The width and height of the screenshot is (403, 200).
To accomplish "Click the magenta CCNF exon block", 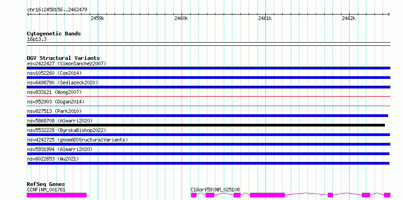I will point(57,195).
